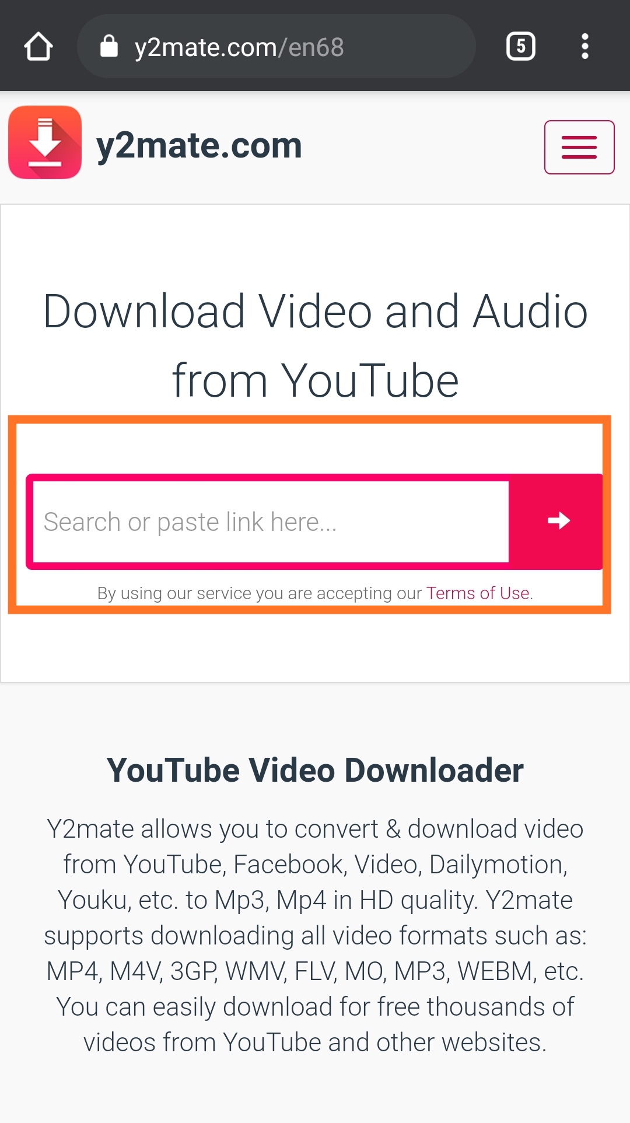Click the three red lines menu icon
Screen dimensions: 630x1123
coord(579,147)
